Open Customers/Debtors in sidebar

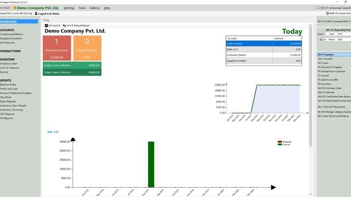[12, 34]
